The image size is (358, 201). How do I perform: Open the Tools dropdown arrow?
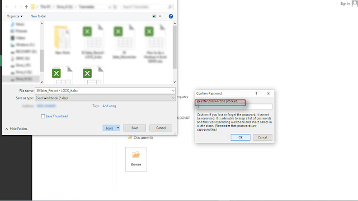coord(118,128)
